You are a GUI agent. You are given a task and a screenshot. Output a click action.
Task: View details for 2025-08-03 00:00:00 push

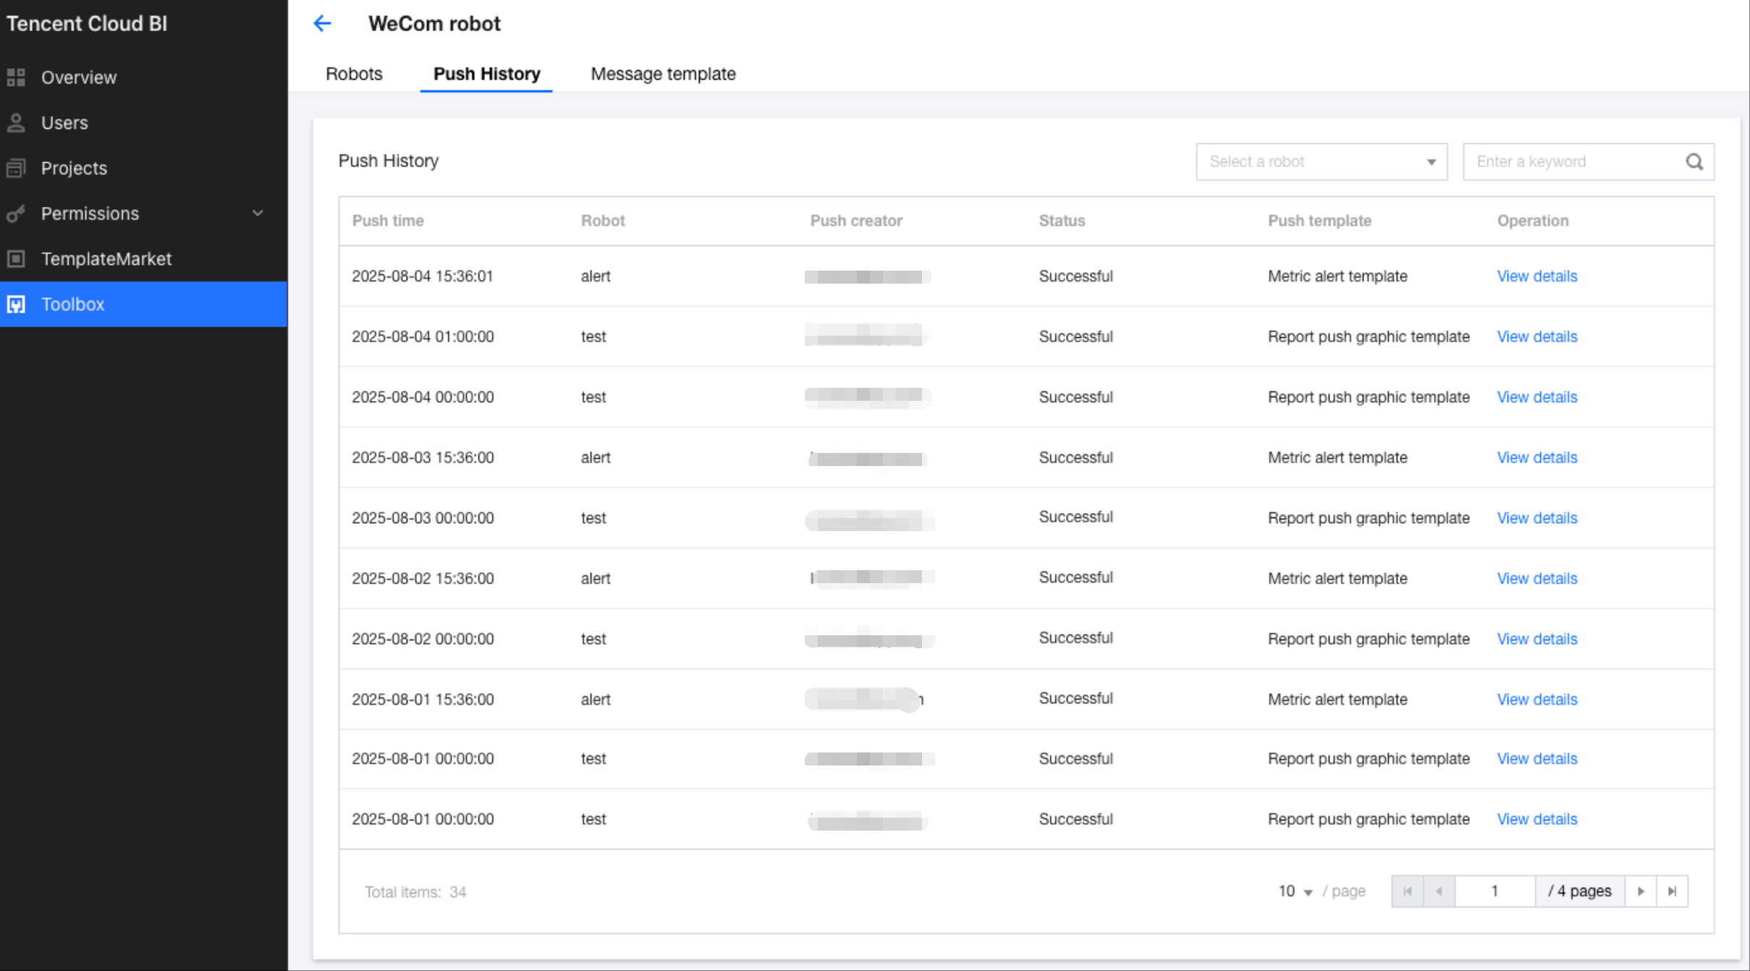click(x=1536, y=518)
